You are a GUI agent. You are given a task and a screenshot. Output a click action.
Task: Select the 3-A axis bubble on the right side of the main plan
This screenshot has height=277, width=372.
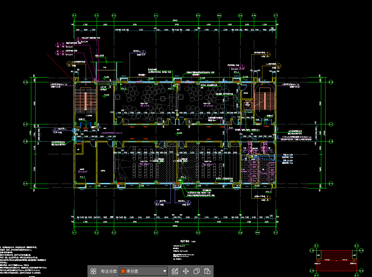pyautogui.click(x=331, y=184)
